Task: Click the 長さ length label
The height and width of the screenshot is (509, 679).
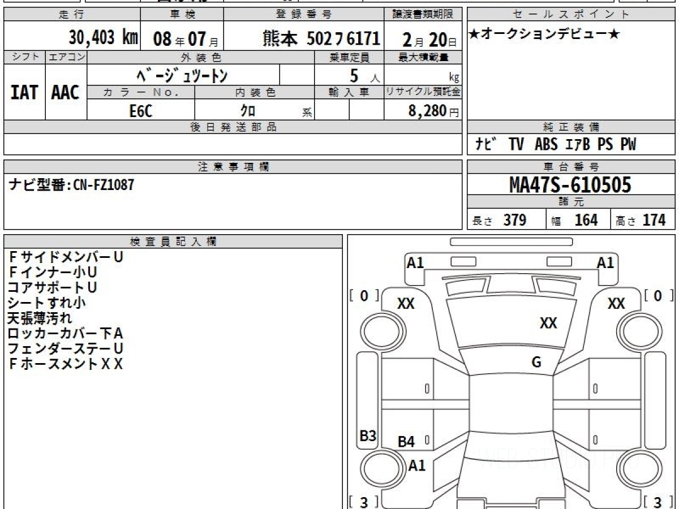Action: [x=483, y=221]
